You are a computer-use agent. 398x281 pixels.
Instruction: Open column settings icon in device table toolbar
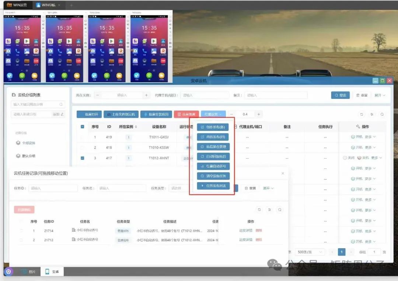[x=371, y=114]
